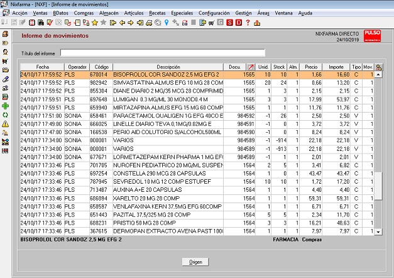The image size is (394, 278).
Task: Select the PARACETAMOL QUALIGEN 1G row
Action: (197, 116)
